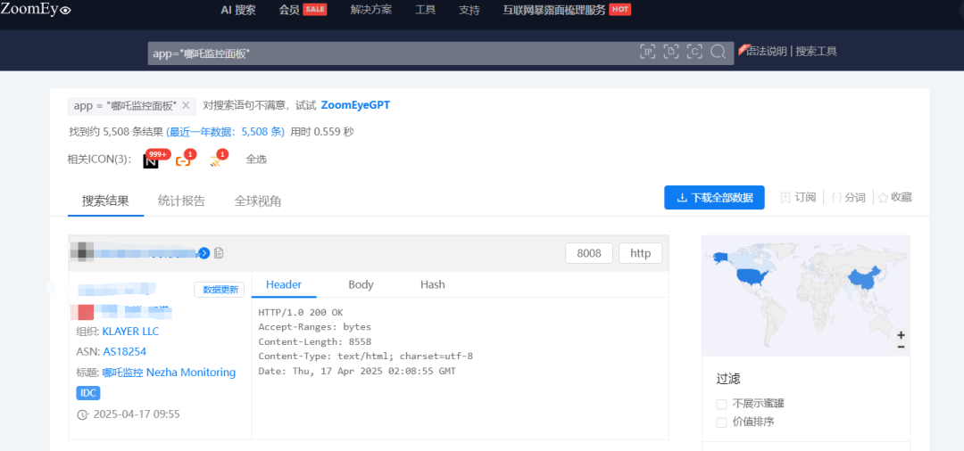Click the Content-Length: 8558 text
Screen dimensions: 964x451
point(315,341)
